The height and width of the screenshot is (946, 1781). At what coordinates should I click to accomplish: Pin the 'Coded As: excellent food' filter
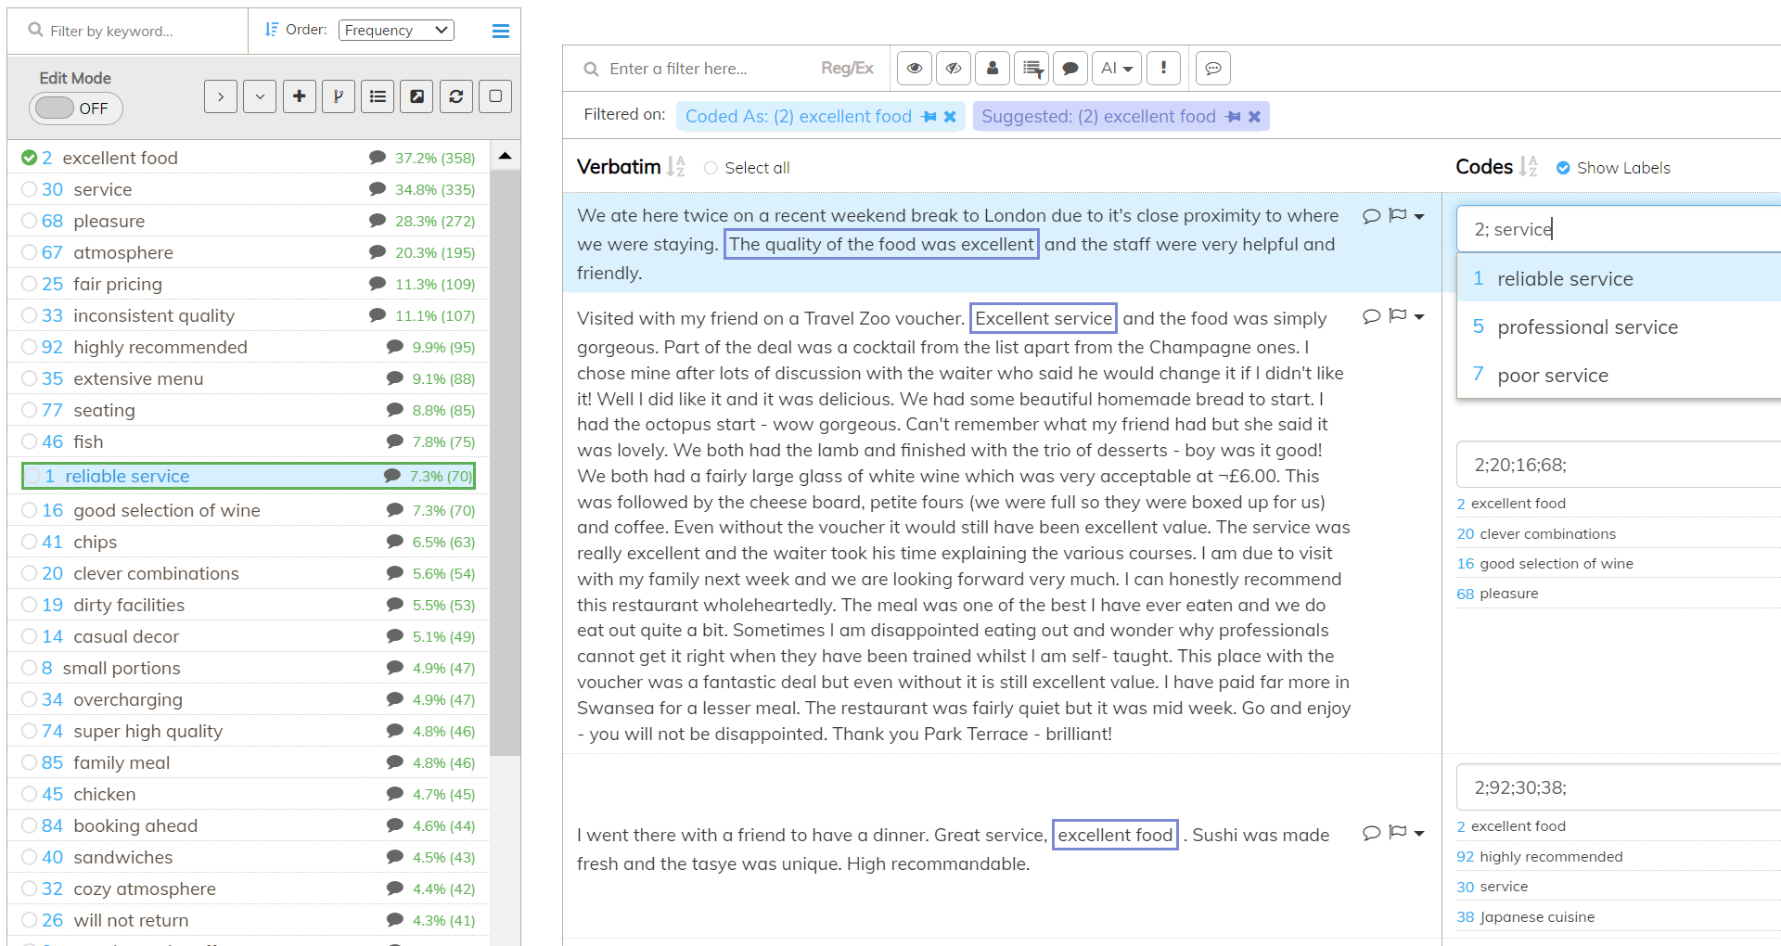[x=929, y=117]
